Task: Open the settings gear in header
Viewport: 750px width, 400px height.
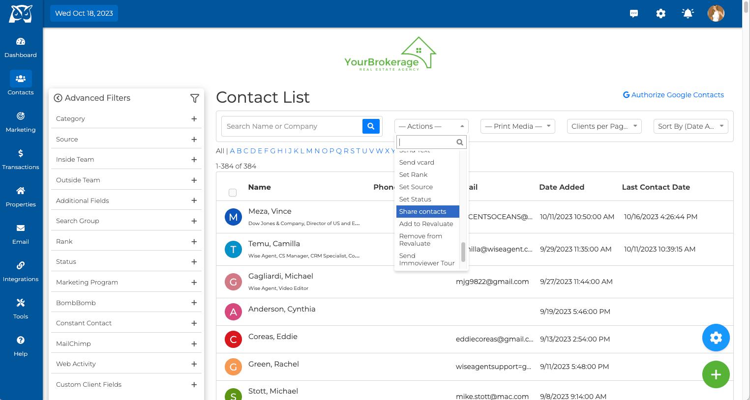Action: click(x=661, y=13)
